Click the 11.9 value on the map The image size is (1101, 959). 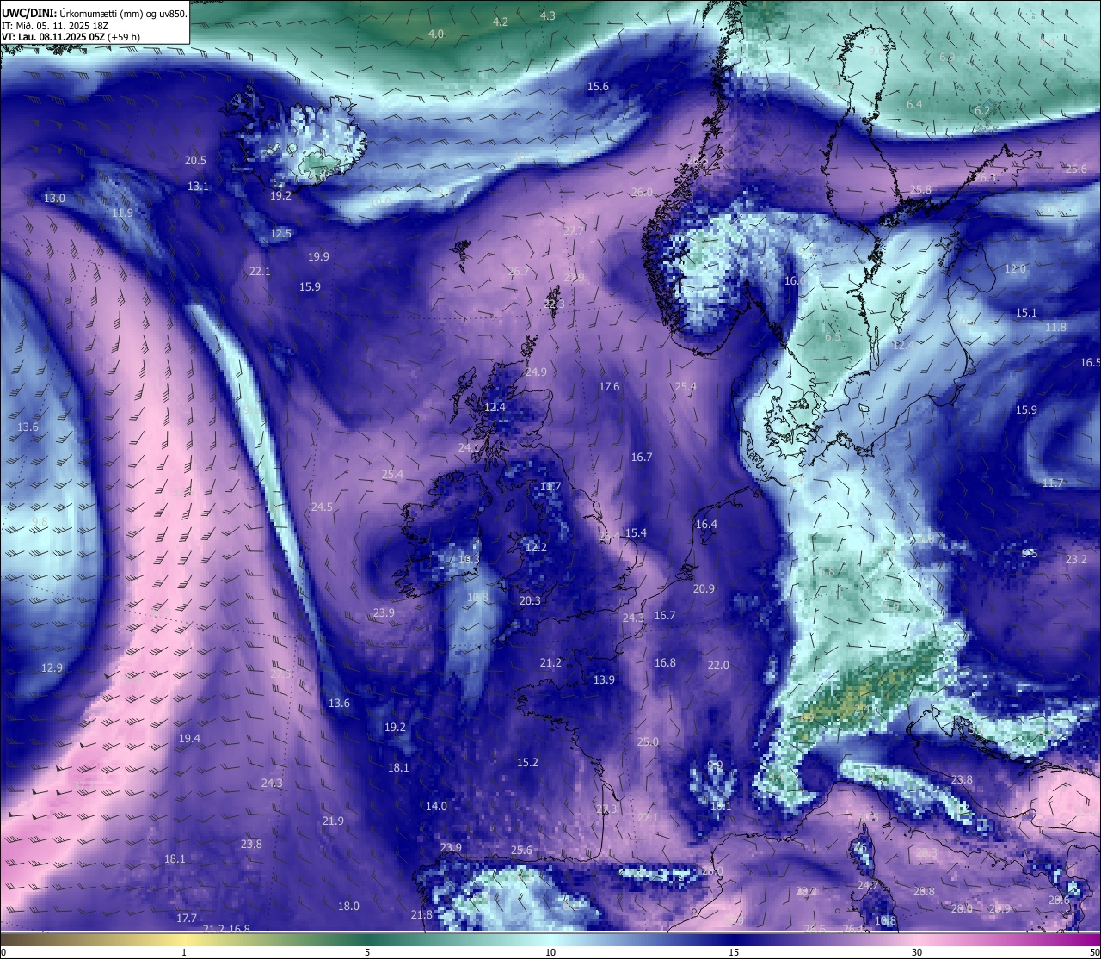tap(122, 213)
